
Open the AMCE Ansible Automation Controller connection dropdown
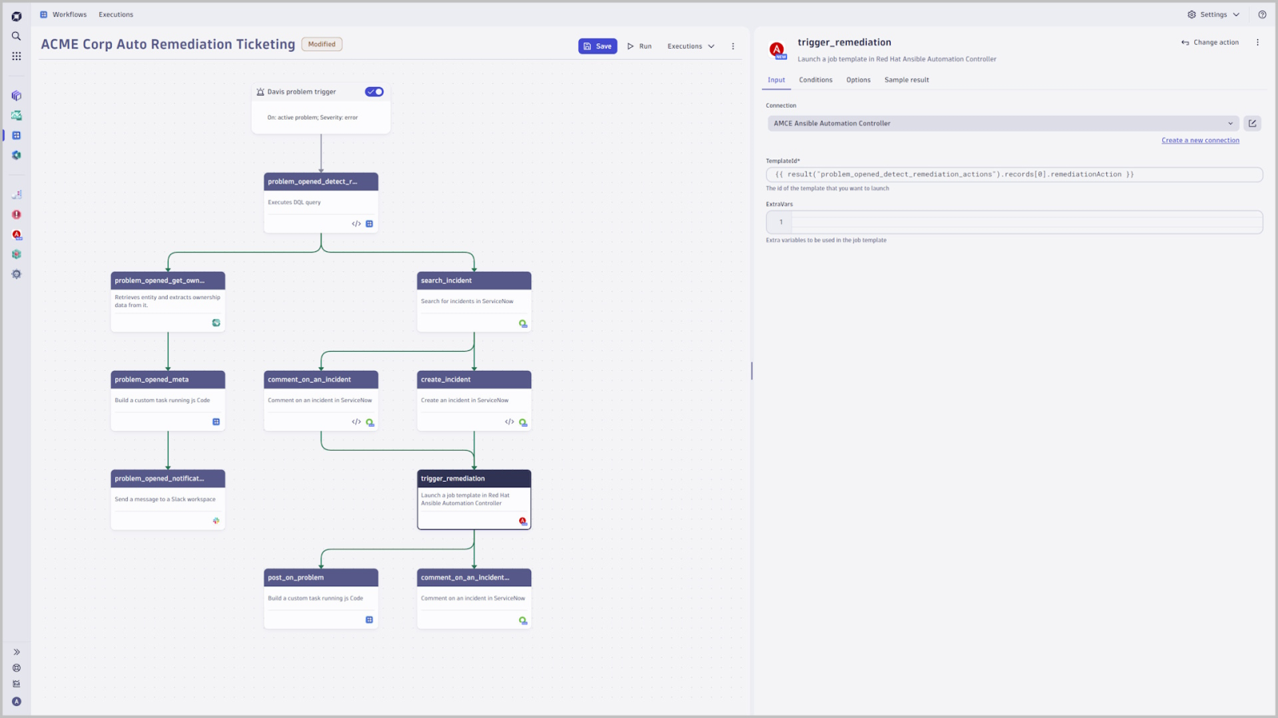(1002, 123)
